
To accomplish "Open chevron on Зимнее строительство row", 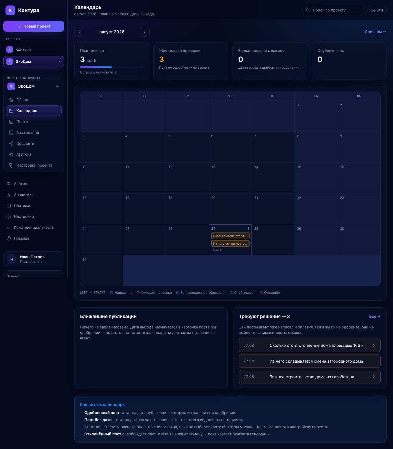I will coord(374,377).
